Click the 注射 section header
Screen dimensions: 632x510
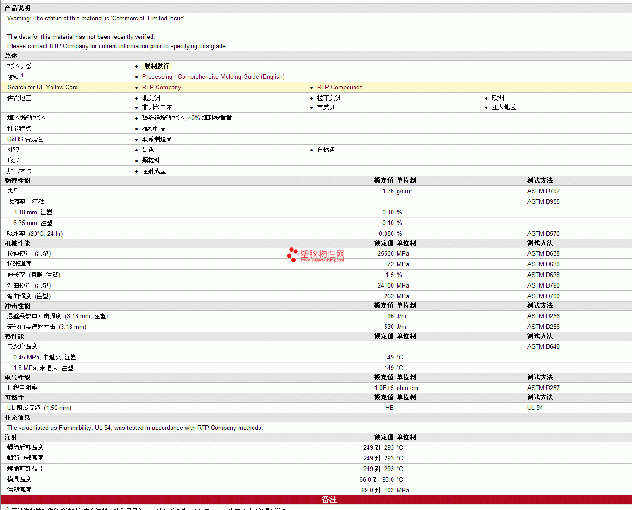(11, 437)
